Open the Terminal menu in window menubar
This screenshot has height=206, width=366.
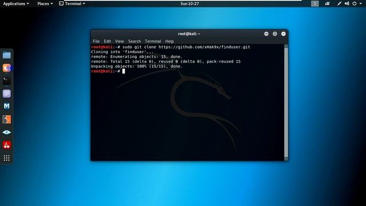pos(153,41)
